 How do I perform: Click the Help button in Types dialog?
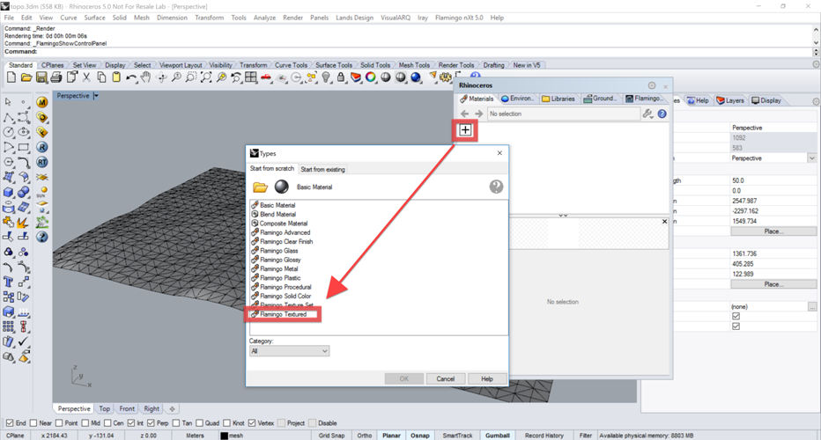click(x=487, y=378)
